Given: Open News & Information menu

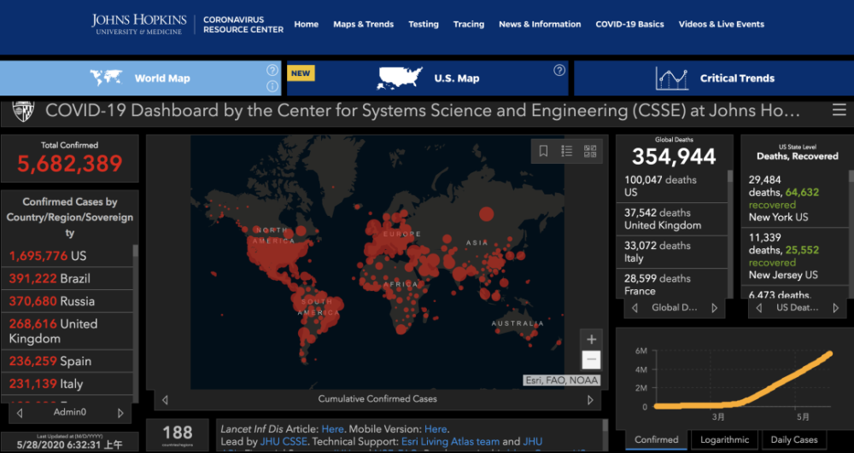Looking at the screenshot, I should (540, 24).
